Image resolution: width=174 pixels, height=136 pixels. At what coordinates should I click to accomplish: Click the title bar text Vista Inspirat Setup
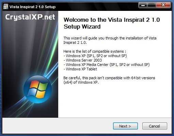pyautogui.click(x=32, y=7)
